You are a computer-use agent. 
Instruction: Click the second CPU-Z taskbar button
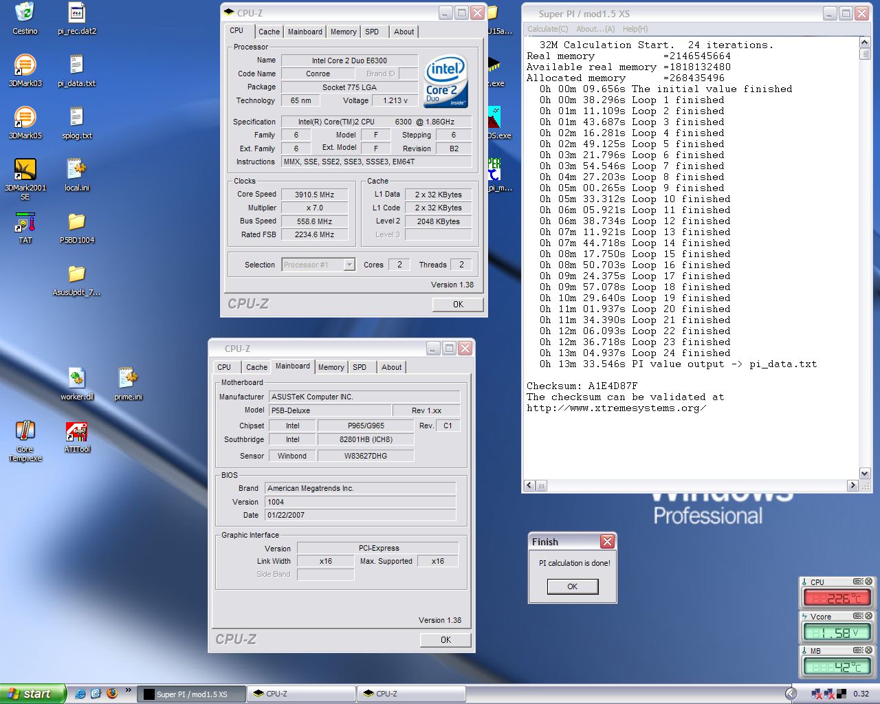411,694
